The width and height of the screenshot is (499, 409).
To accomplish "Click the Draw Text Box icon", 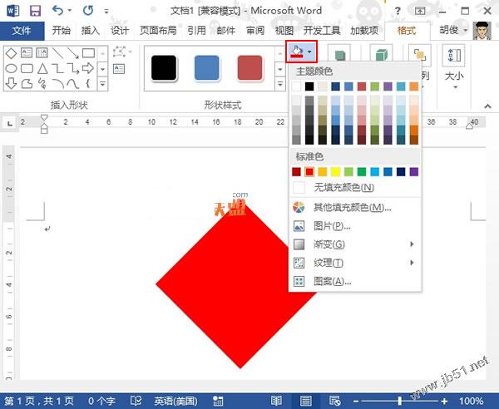I will tap(119, 69).
